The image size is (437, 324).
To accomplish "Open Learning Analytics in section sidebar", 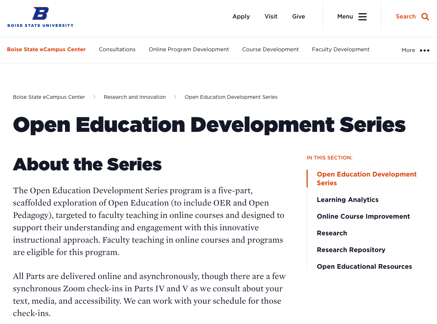I will coord(347,200).
